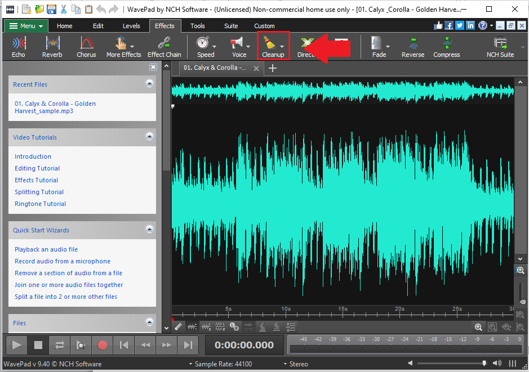529x372 pixels.
Task: Open the Cleanup dropdown arrow
Action: 282,47
